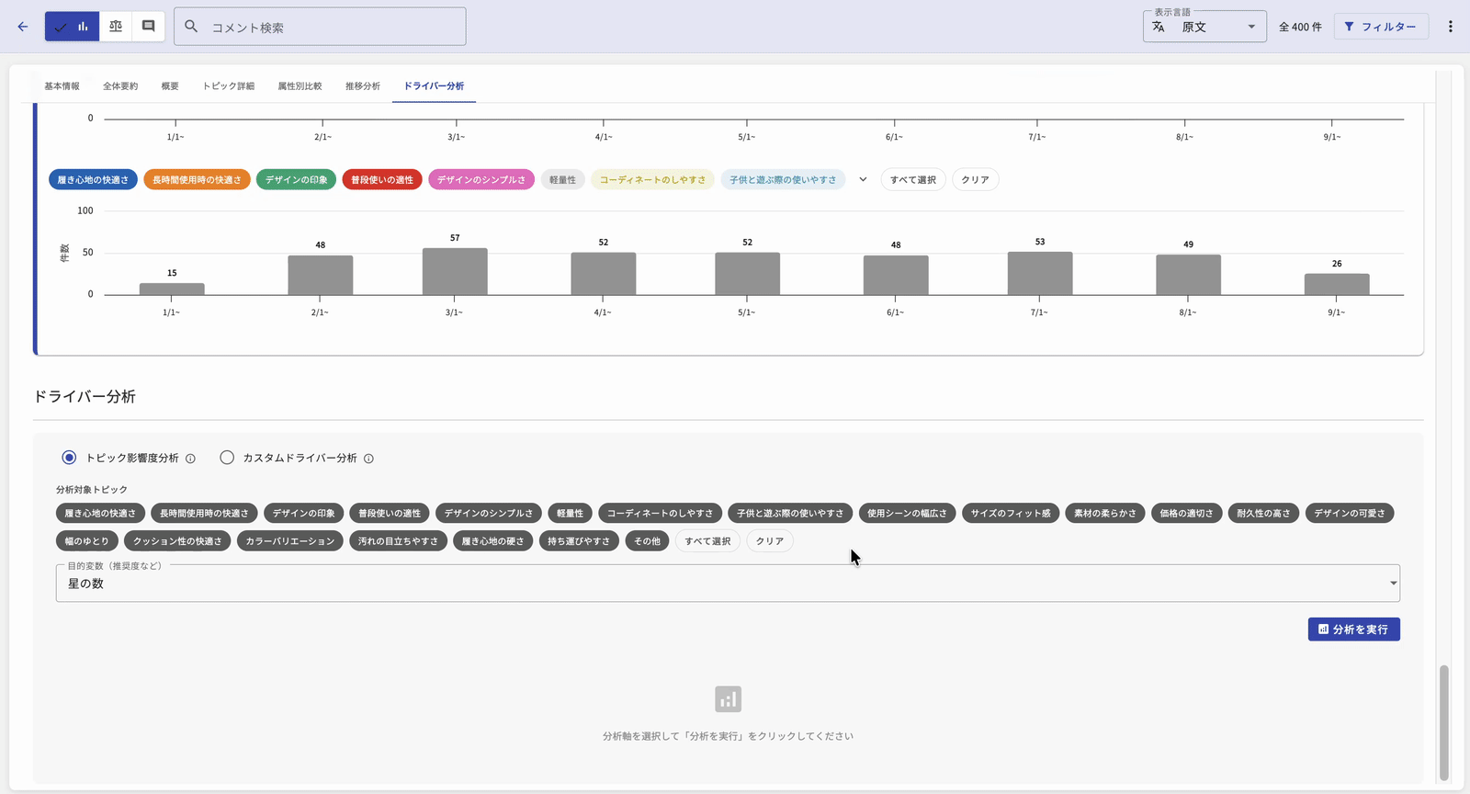Deselect 汚れの目立ちやすさ analysis topic chip

coord(399,541)
